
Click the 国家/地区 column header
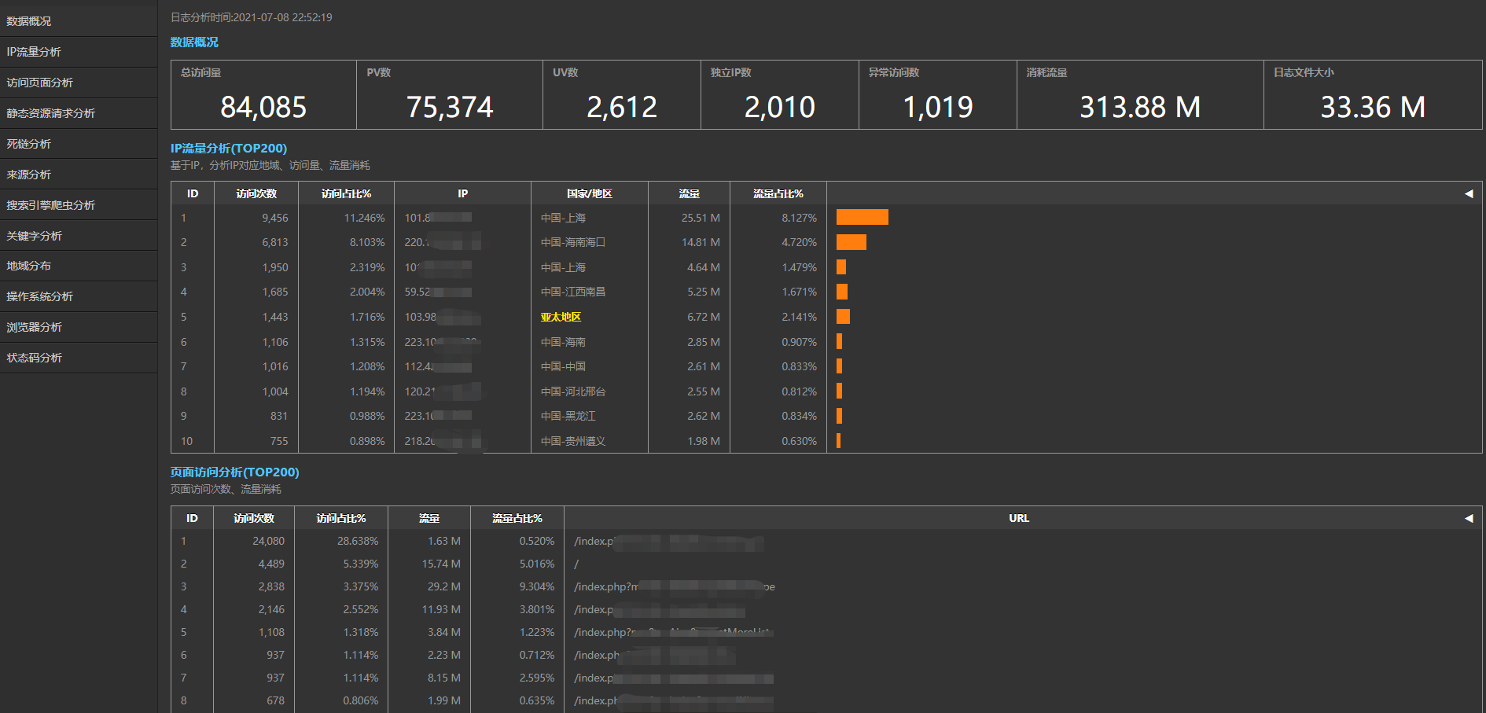(x=590, y=193)
